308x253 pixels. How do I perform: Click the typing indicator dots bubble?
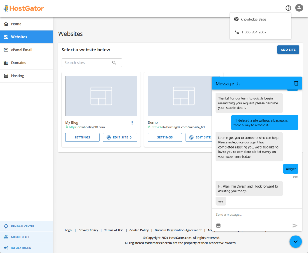point(221,201)
